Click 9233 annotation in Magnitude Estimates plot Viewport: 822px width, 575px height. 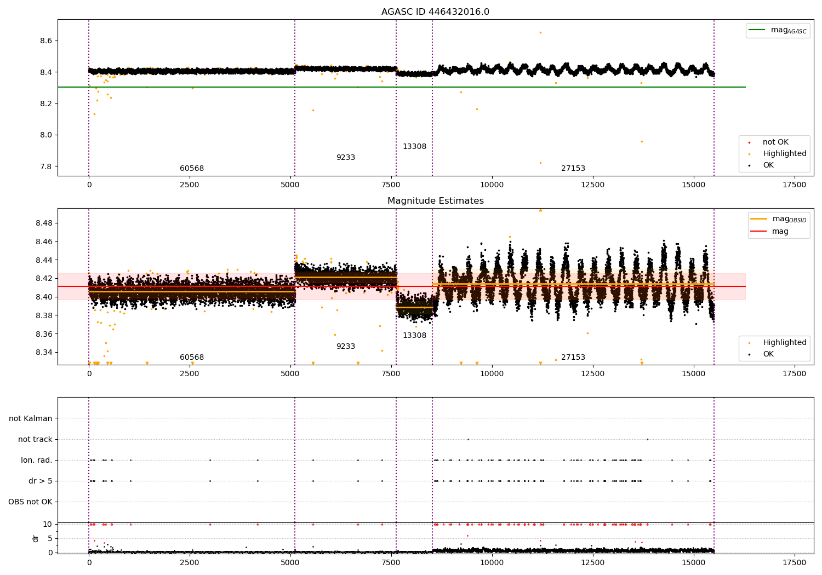coord(346,346)
